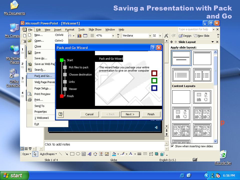Click Finish button in the wizard

tap(151, 114)
